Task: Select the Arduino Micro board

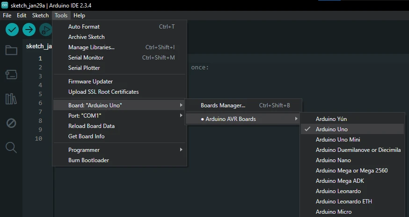Action: [x=353, y=212]
